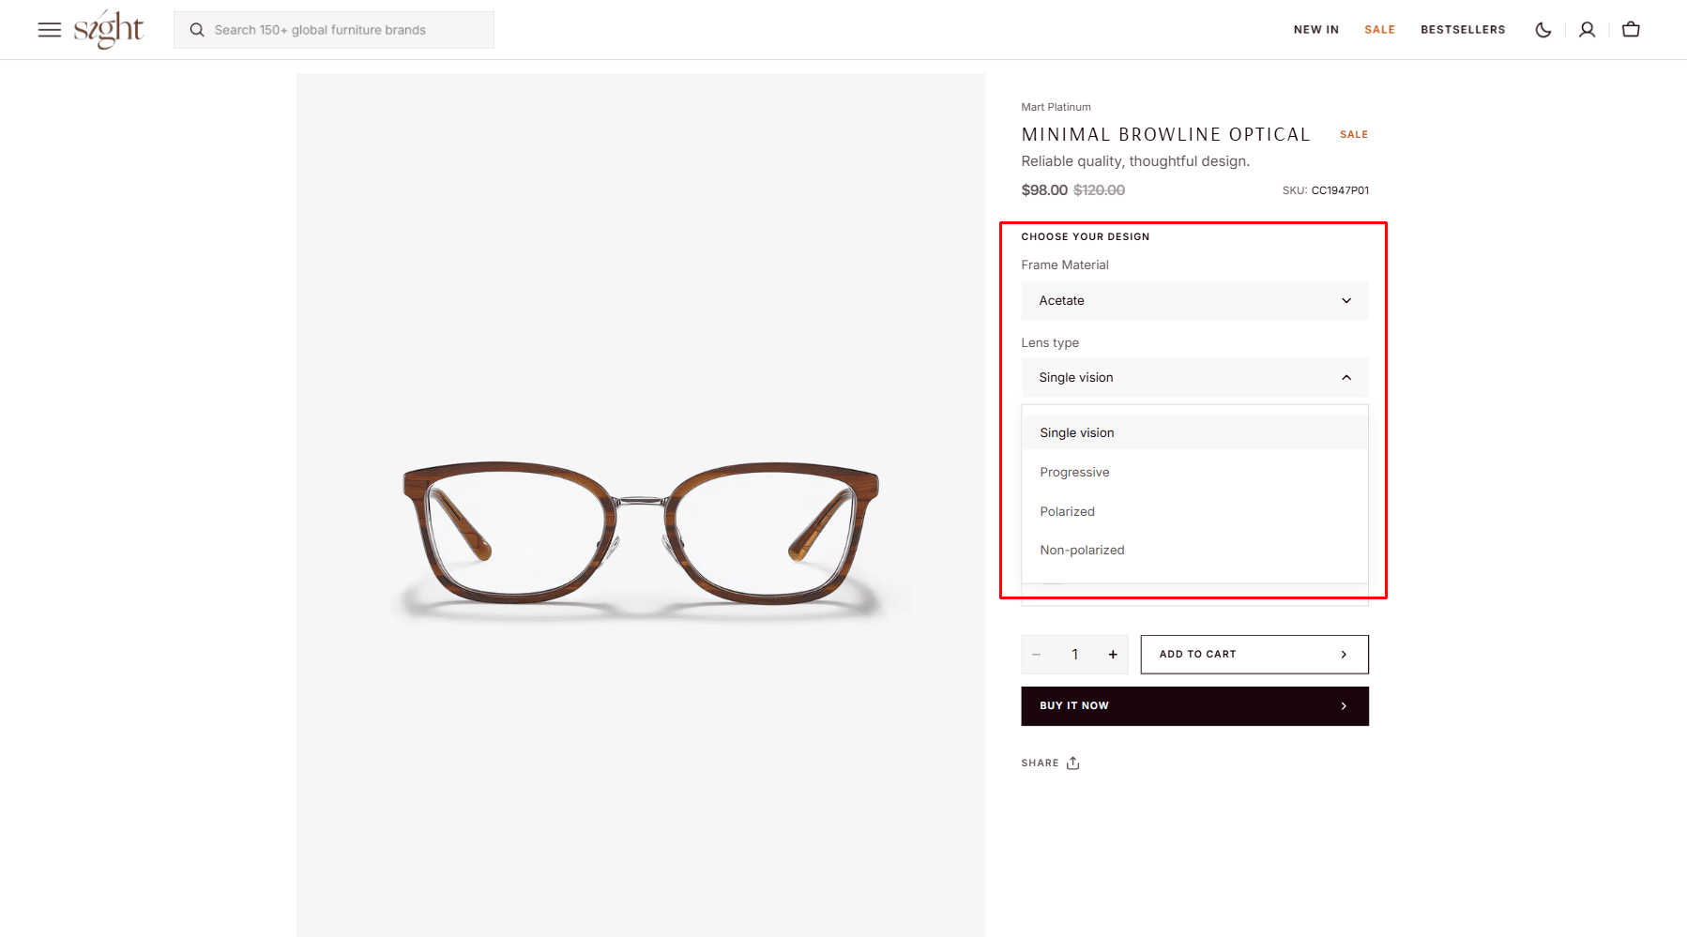Click the share upload icon
Screen dimensions: 1687x937
1072,763
